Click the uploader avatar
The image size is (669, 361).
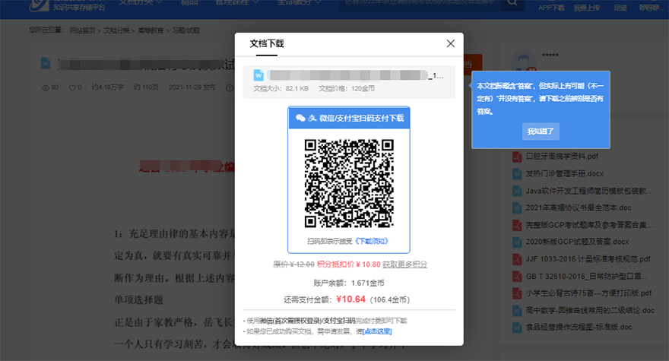click(523, 62)
